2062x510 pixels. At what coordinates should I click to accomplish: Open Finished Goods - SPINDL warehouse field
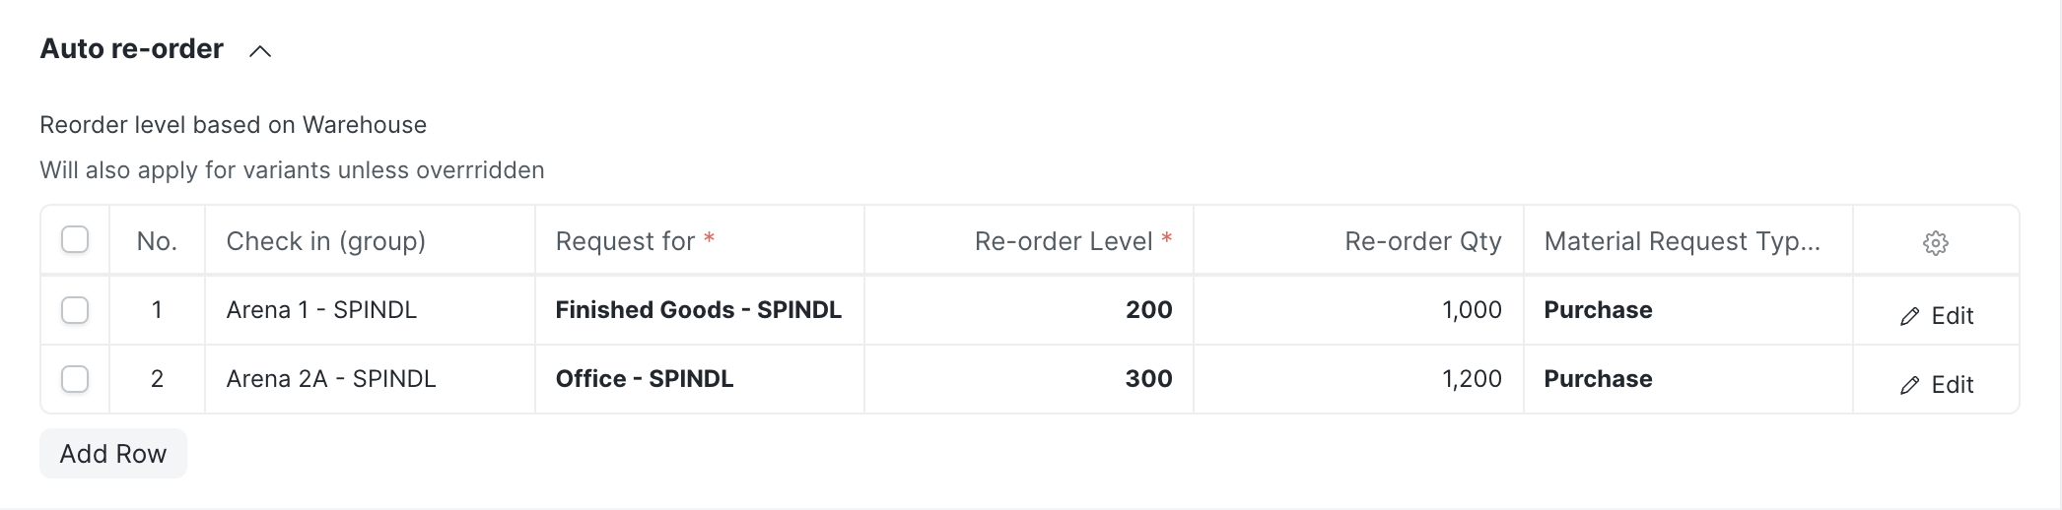[698, 310]
